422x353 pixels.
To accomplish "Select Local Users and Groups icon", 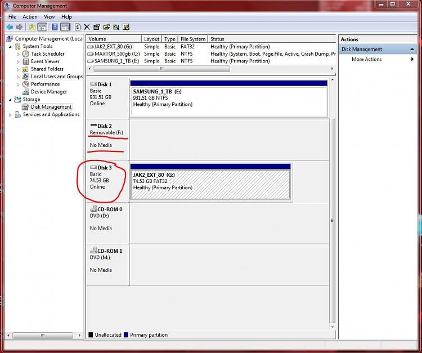I will pos(25,77).
